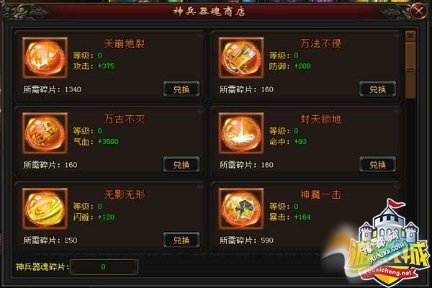This screenshot has width=432, height=288.
Task: Select the 封天锁地 accuracy soul icon
Action: (x=241, y=133)
